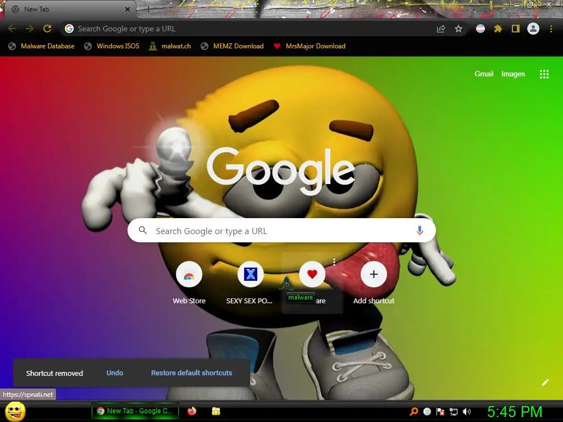
Task: Bookmark this tab with the star icon
Action: [x=459, y=29]
